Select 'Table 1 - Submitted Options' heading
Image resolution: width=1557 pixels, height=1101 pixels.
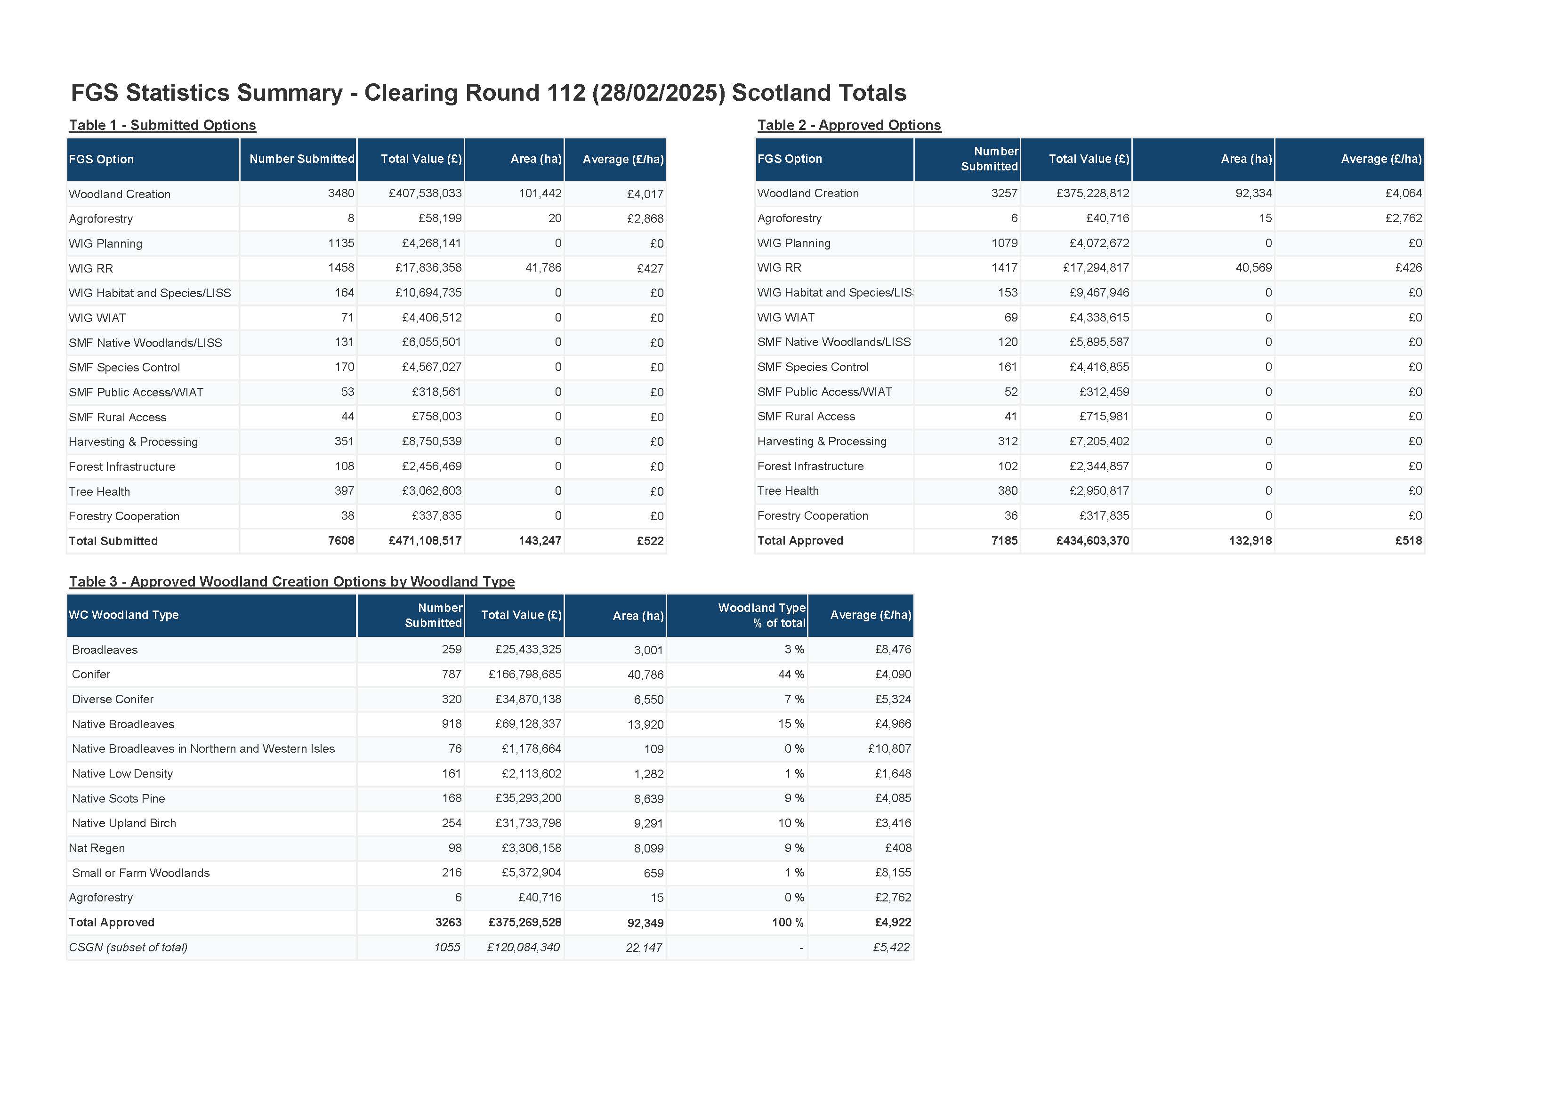pos(162,125)
